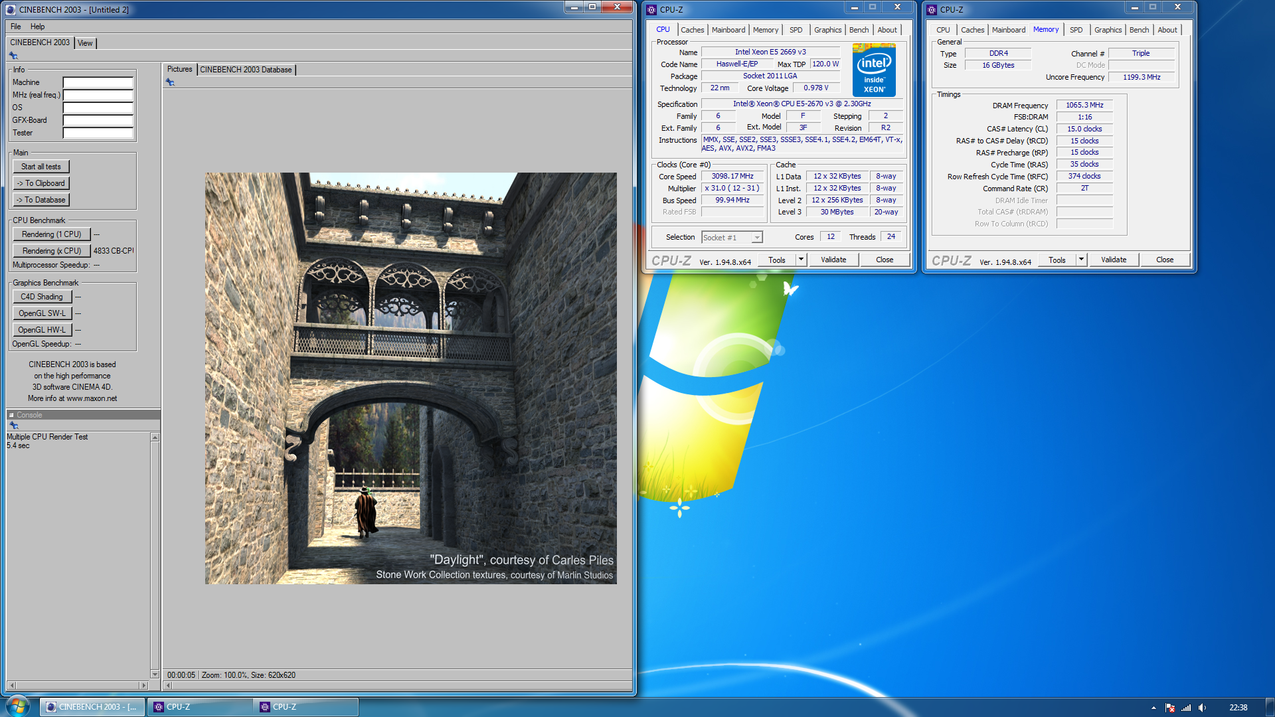Switch to the View tab in CINEBENCH
Viewport: 1275px width, 717px height.
click(x=85, y=43)
